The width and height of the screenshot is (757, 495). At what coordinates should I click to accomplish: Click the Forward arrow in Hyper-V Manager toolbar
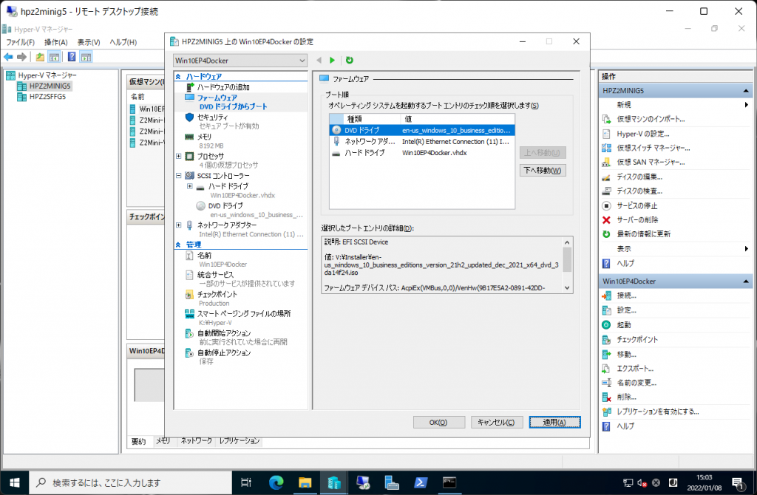[x=21, y=57]
